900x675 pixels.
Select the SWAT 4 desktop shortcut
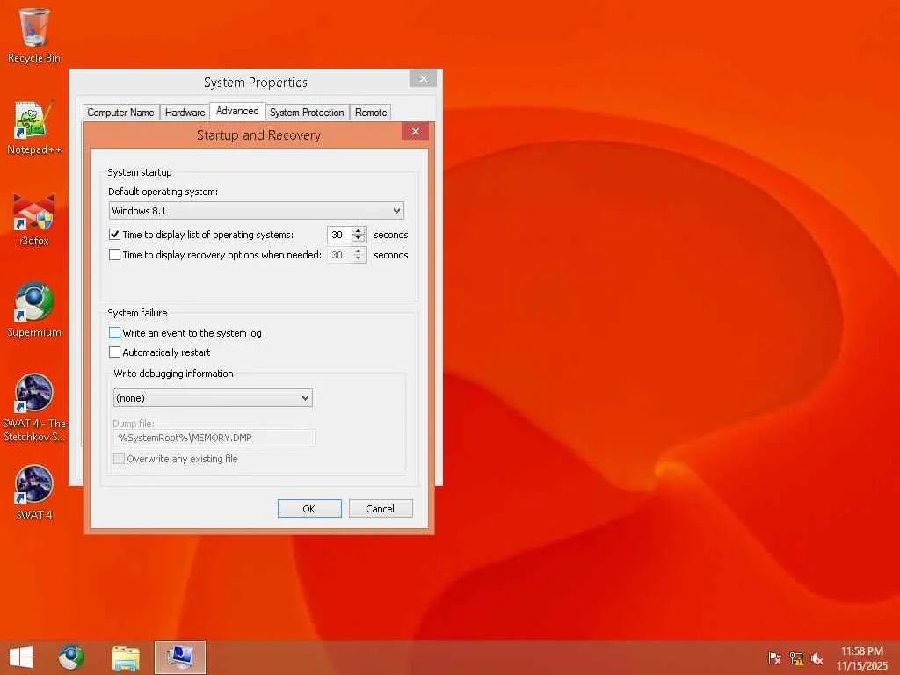point(34,492)
